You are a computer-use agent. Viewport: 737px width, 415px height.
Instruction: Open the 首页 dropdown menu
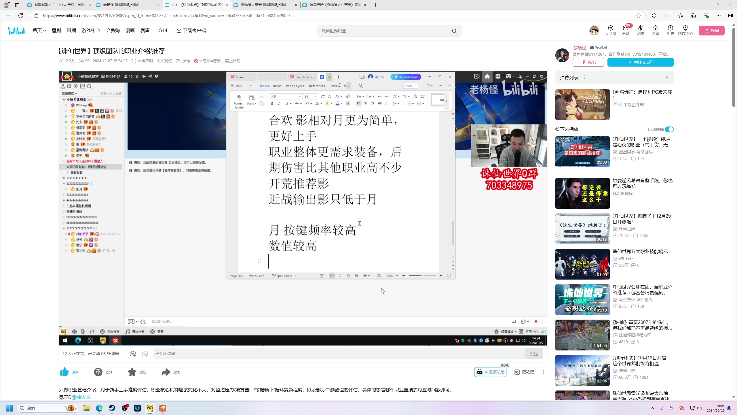tap(39, 30)
